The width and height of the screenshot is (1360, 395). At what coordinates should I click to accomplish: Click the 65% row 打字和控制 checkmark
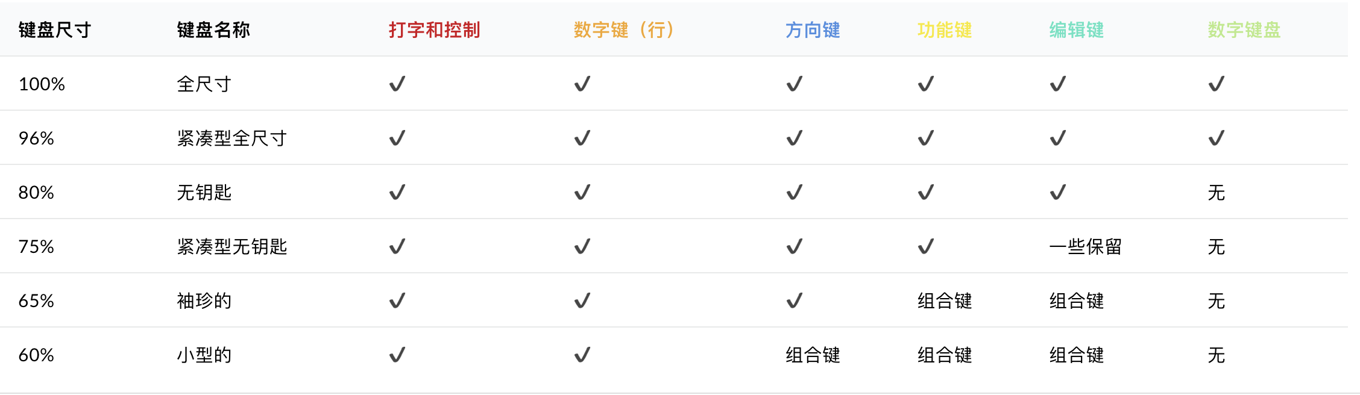coord(397,300)
